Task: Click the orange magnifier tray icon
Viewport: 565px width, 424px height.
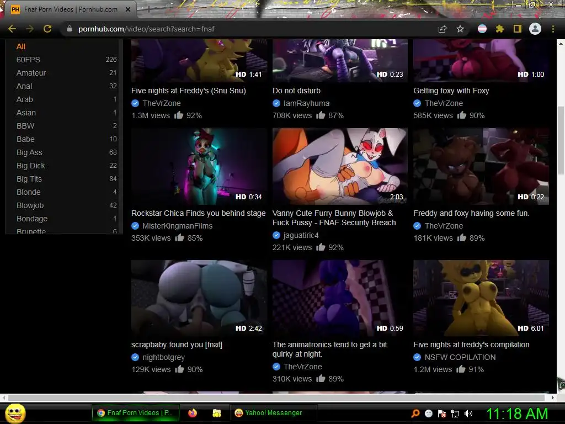Action: coord(415,414)
